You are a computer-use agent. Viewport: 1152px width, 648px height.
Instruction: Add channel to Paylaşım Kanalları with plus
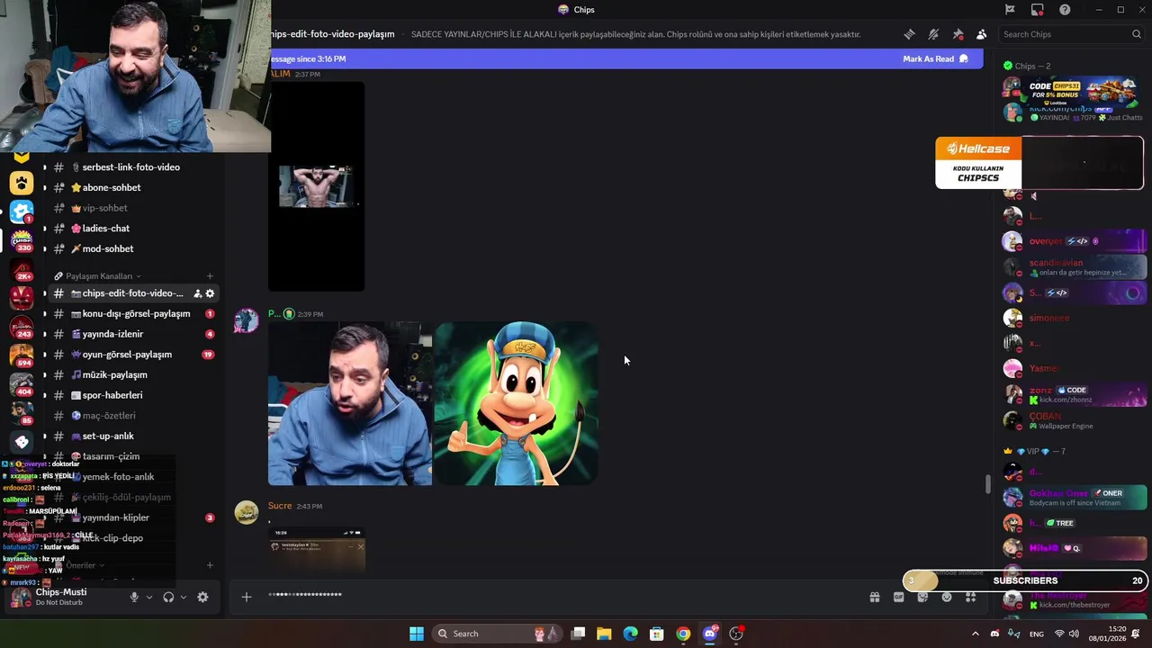tap(210, 276)
